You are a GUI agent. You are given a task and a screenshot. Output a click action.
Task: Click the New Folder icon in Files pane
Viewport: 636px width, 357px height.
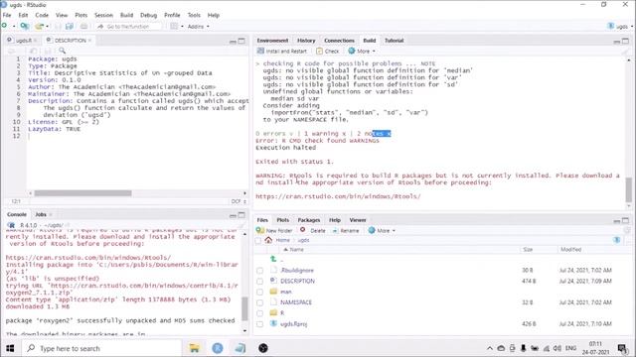coord(260,230)
